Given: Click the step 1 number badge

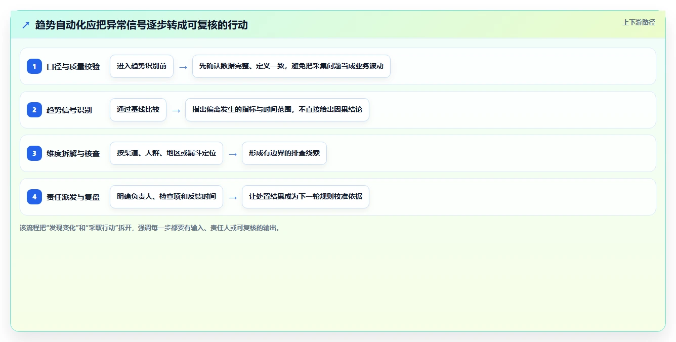Looking at the screenshot, I should click(x=34, y=66).
